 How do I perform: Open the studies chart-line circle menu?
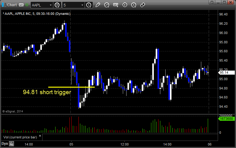click(107, 5)
